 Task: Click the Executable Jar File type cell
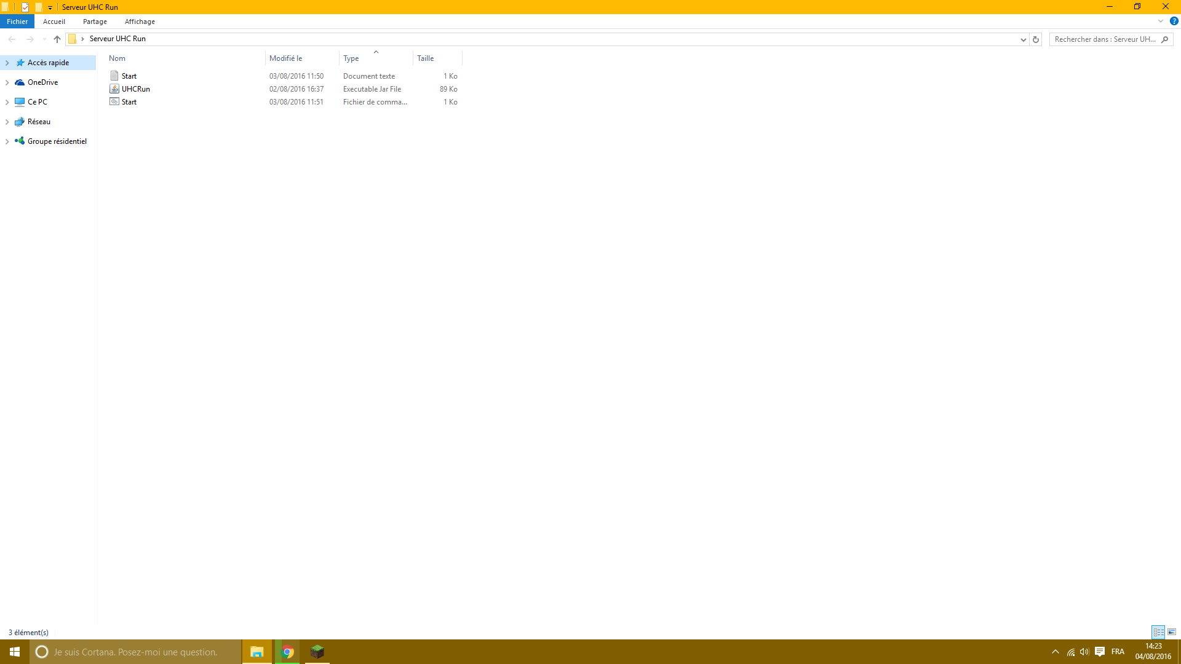point(372,89)
